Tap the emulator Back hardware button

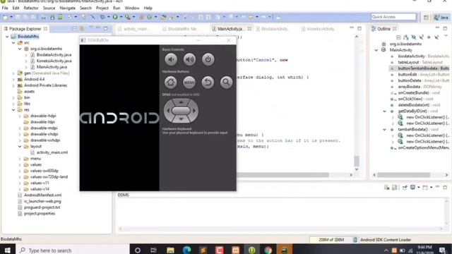pyautogui.click(x=208, y=83)
